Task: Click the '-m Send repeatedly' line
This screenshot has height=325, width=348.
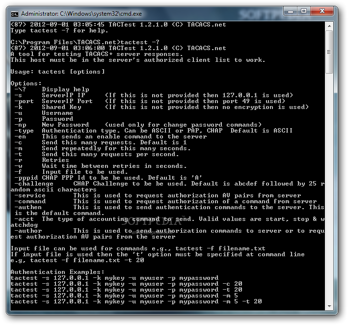Action: pos(103,148)
